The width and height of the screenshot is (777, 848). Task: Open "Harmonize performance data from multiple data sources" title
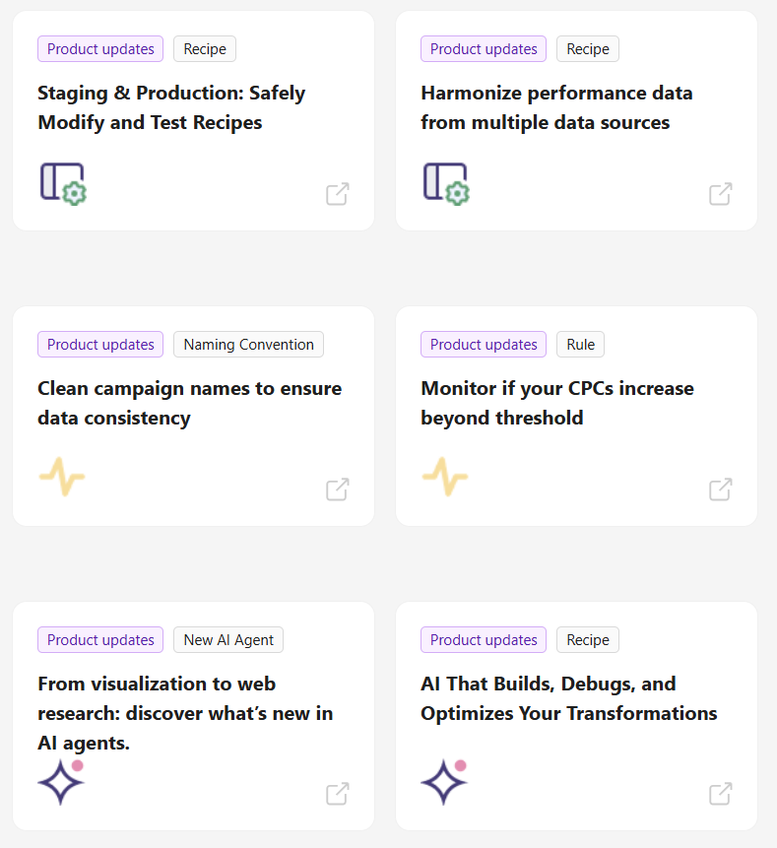[x=556, y=108]
